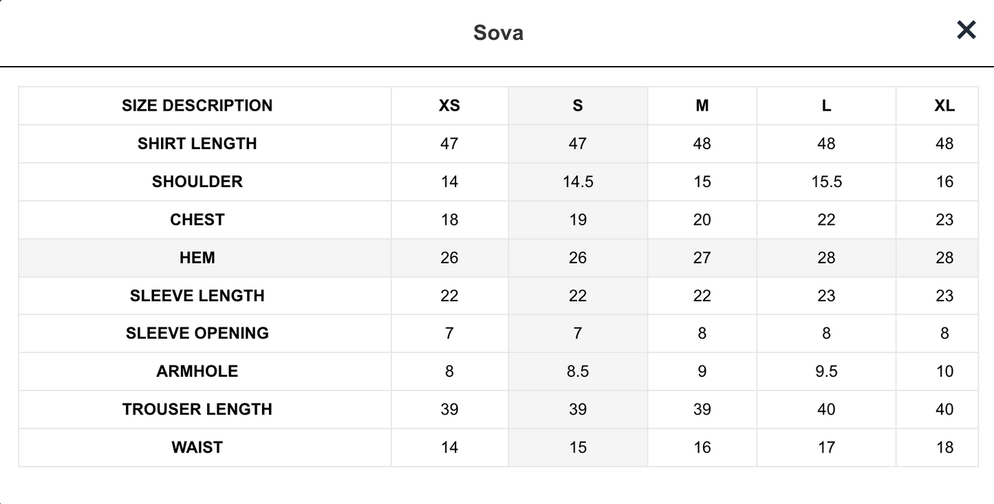Choose the L size column header

click(826, 106)
